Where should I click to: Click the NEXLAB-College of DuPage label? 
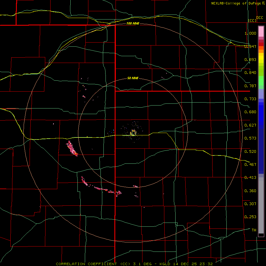[x=236, y=3]
